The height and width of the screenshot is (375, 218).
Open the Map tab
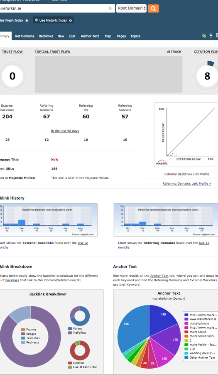tap(108, 36)
